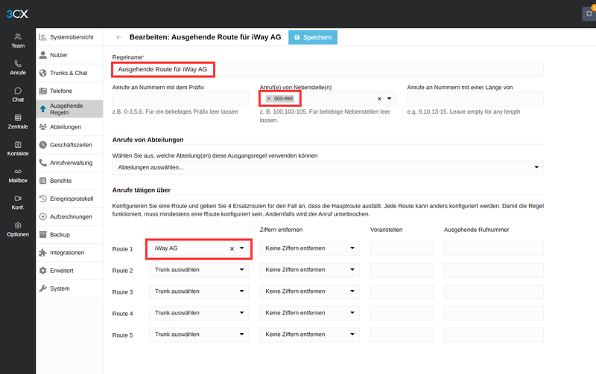Click the number Länge input field
Image resolution: width=596 pixels, height=374 pixels.
click(475, 99)
